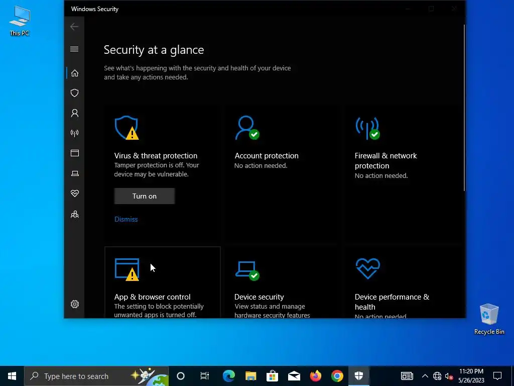Screen dimensions: 514x386
Task: Open File Explorer from taskbar
Action: click(251, 376)
